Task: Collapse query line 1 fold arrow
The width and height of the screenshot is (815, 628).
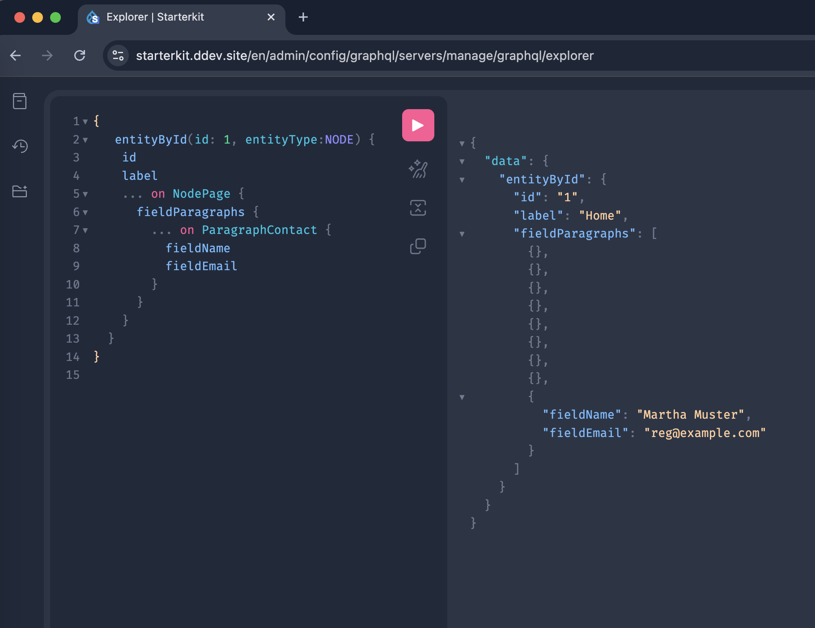Action: 85,121
